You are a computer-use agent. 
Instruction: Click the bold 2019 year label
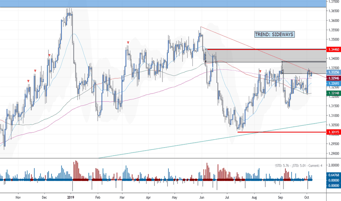click(x=71, y=197)
